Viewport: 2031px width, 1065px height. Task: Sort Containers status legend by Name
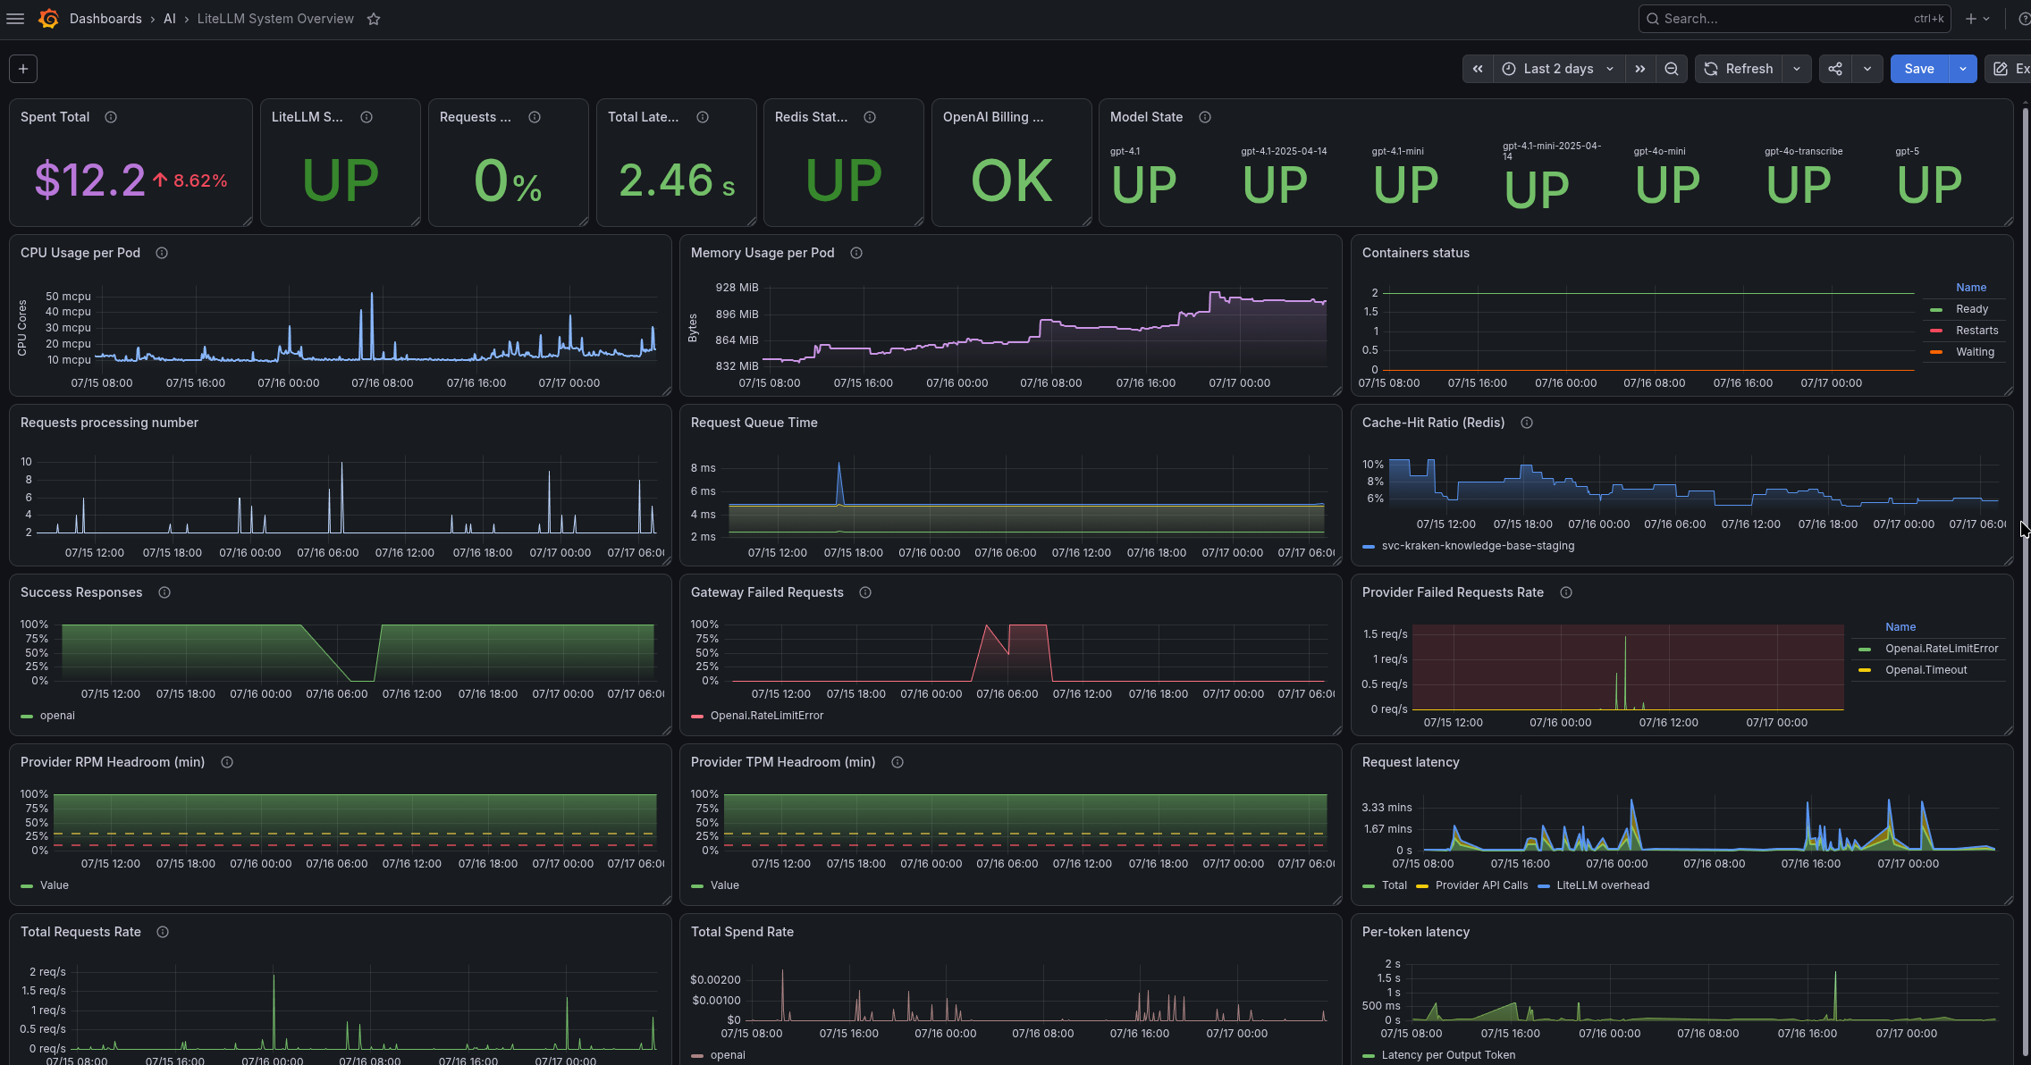click(x=1971, y=288)
